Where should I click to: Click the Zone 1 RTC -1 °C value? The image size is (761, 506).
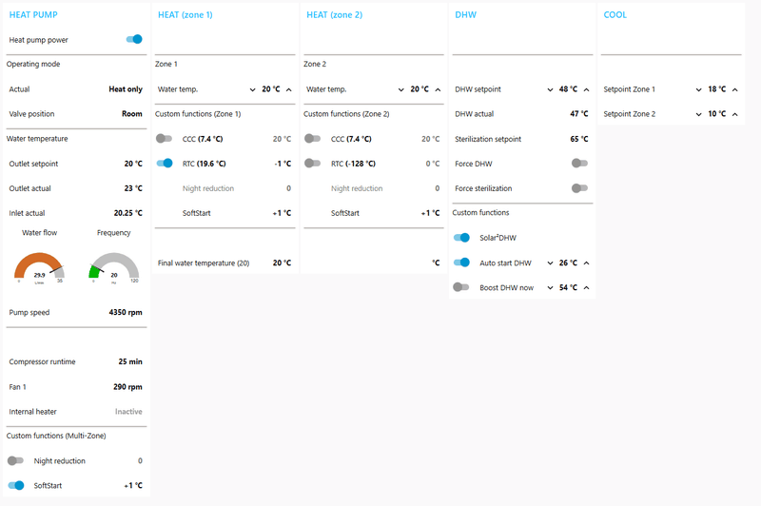[x=283, y=164]
